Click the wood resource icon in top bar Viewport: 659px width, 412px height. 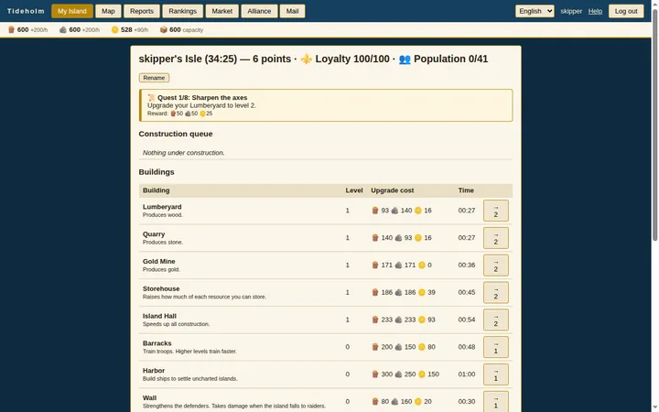[11, 30]
